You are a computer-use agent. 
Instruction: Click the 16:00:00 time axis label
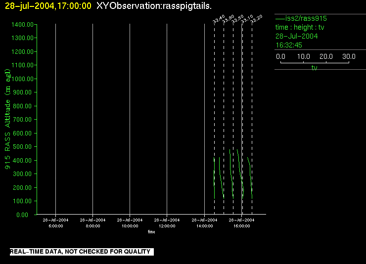pyautogui.click(x=241, y=226)
